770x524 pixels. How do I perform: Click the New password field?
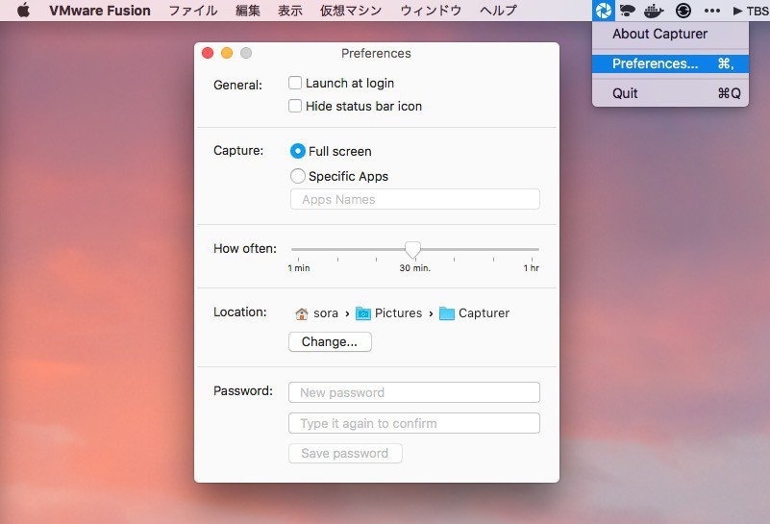[414, 392]
